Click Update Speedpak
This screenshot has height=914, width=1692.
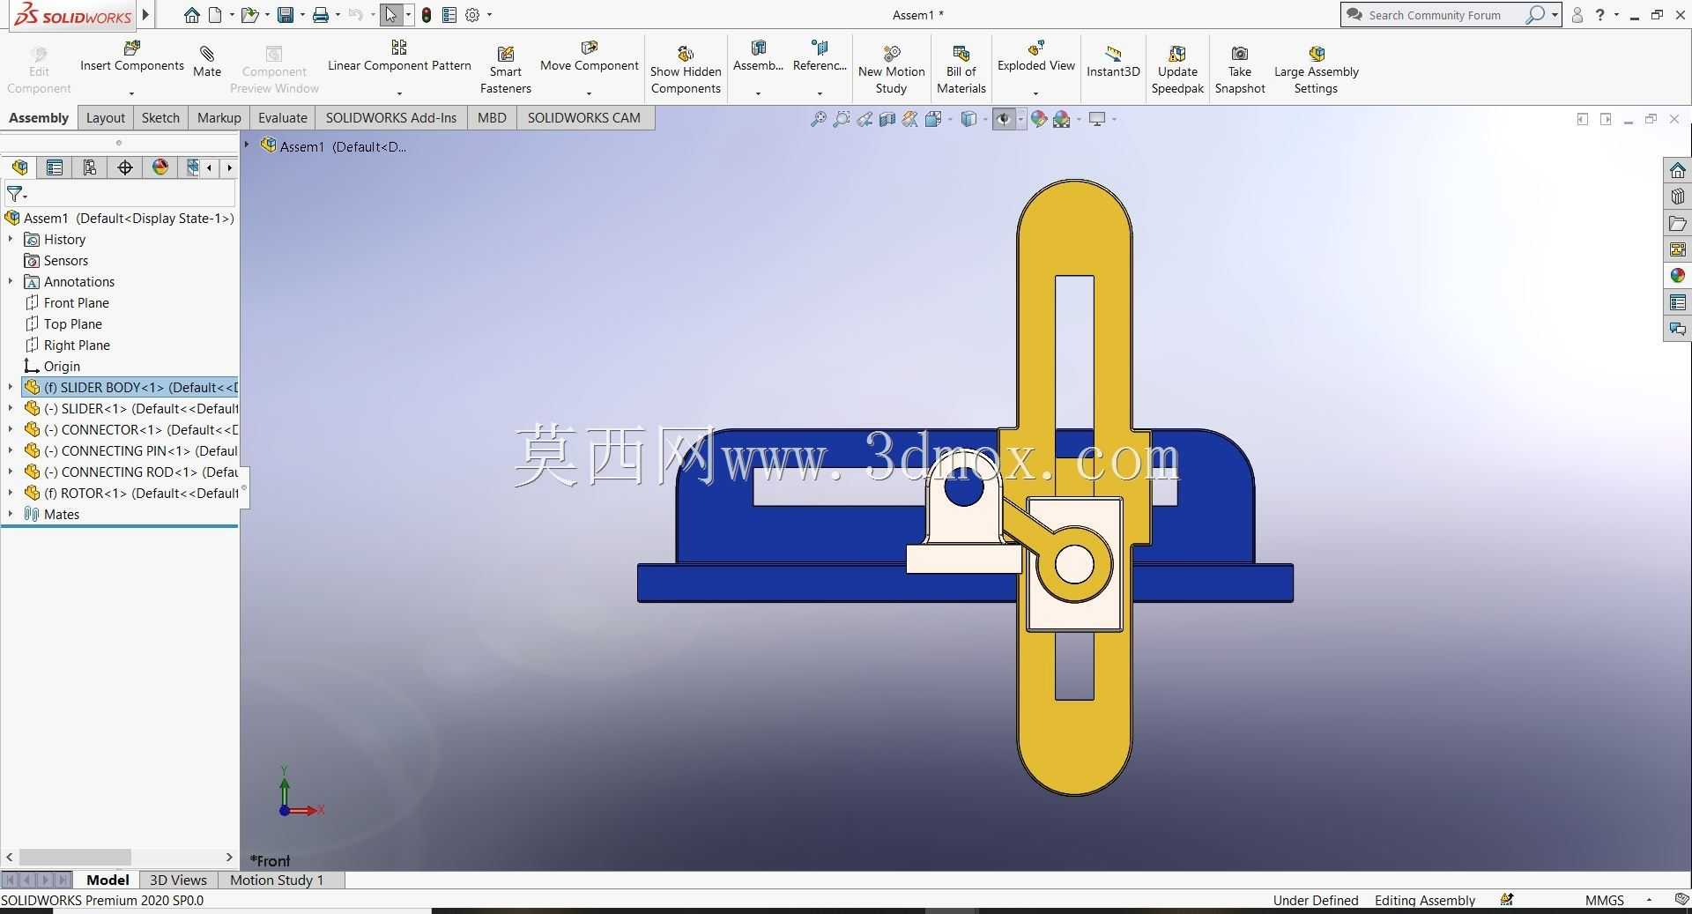pyautogui.click(x=1177, y=70)
